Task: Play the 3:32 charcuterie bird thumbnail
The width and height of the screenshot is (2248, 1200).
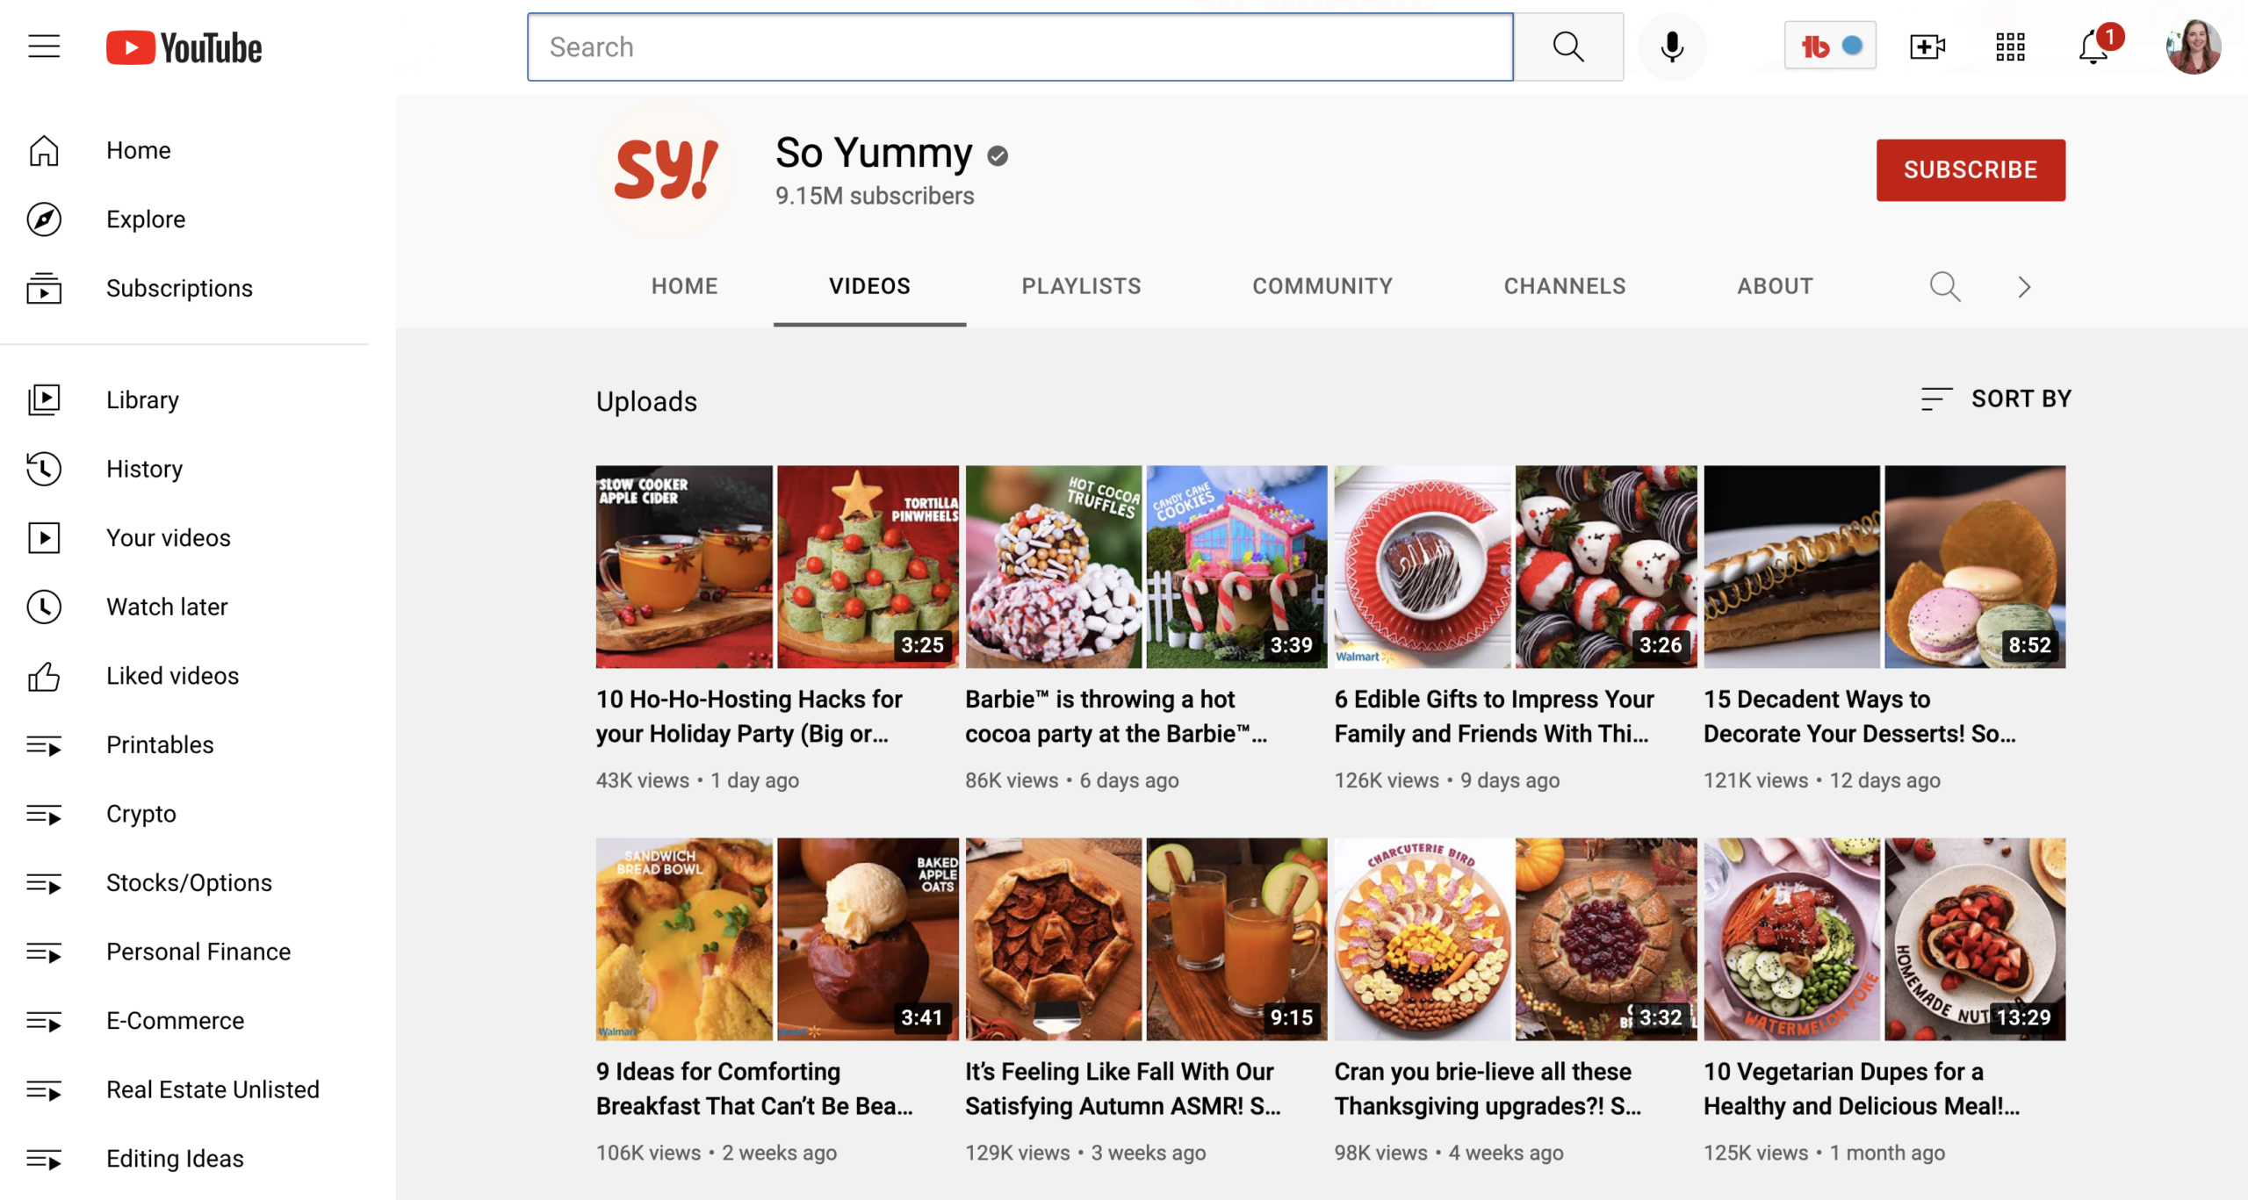Action: pyautogui.click(x=1516, y=939)
